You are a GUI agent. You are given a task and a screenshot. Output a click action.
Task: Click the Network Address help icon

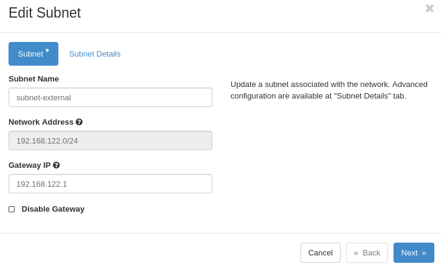[x=79, y=122]
